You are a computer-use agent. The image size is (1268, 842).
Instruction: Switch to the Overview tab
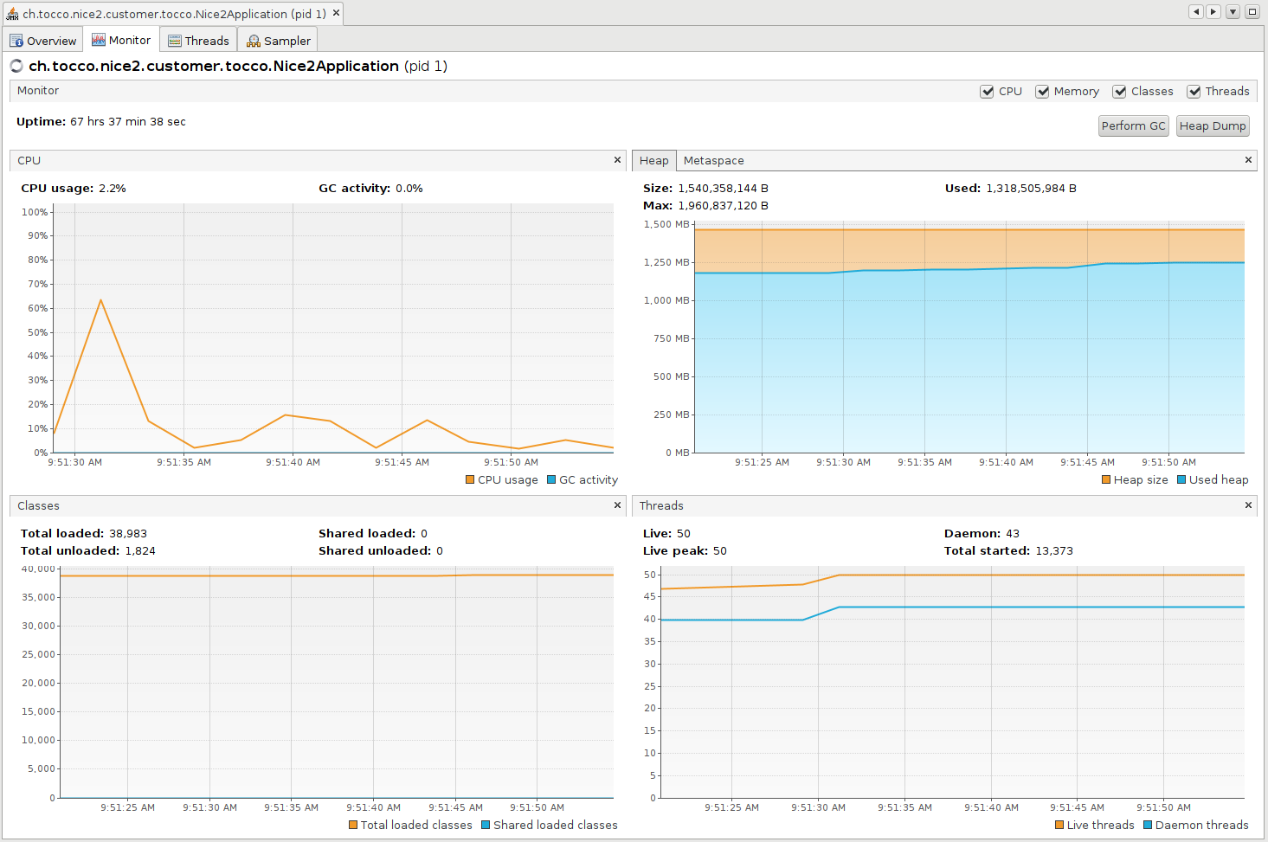(43, 41)
